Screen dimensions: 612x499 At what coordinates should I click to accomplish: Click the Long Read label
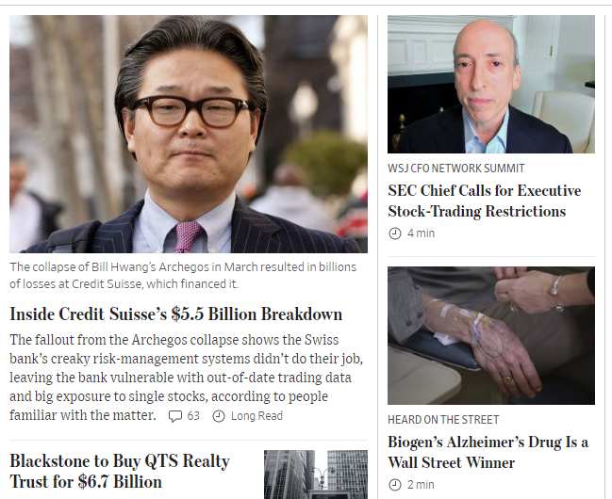256,416
